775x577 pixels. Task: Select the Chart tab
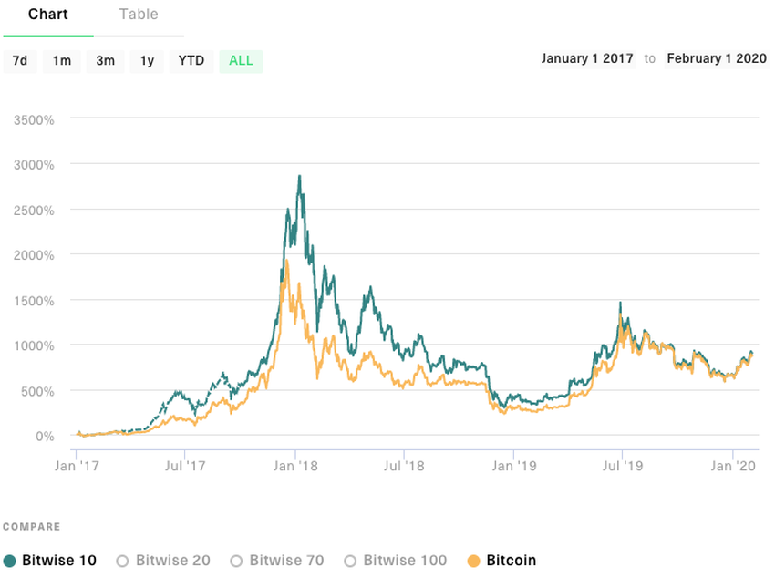48,14
